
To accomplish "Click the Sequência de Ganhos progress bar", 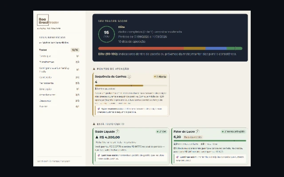I will [x=131, y=85].
